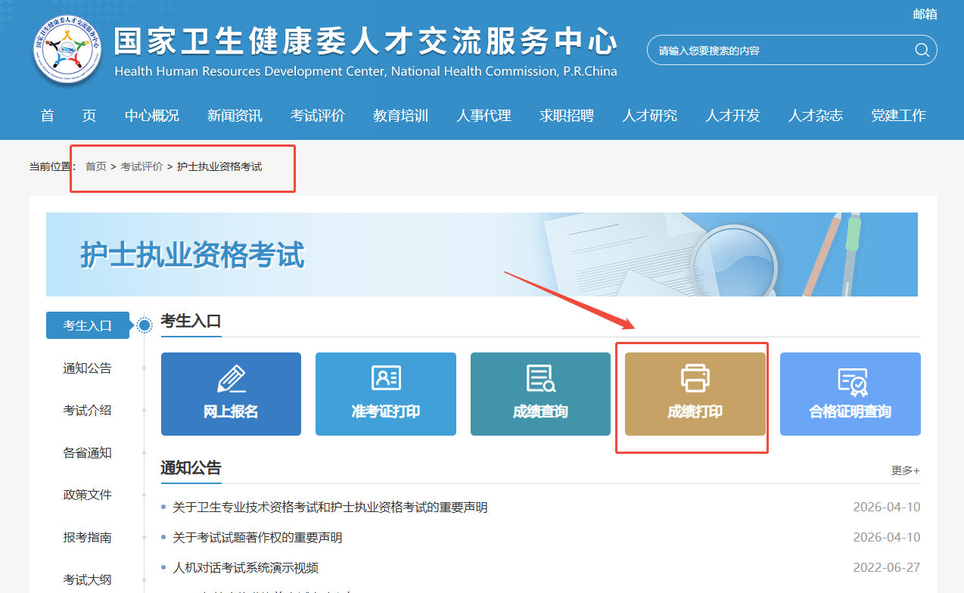The width and height of the screenshot is (964, 593).
Task: Click 首页 in the breadcrumb
Action: (x=96, y=166)
